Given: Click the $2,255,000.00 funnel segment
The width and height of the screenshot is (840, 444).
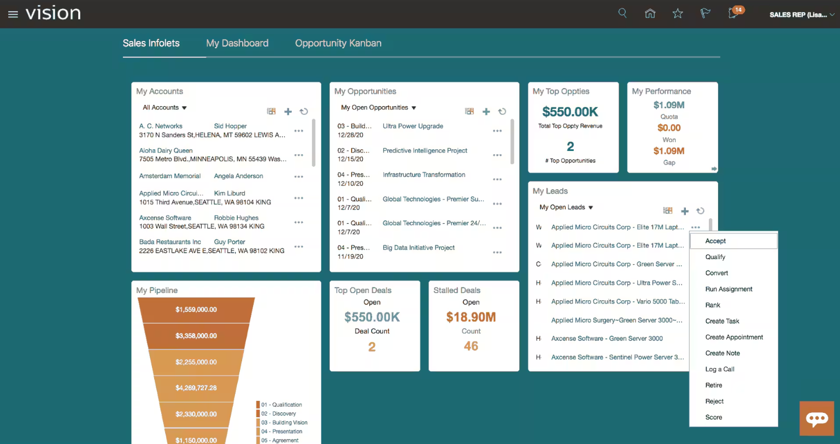Looking at the screenshot, I should [x=196, y=362].
